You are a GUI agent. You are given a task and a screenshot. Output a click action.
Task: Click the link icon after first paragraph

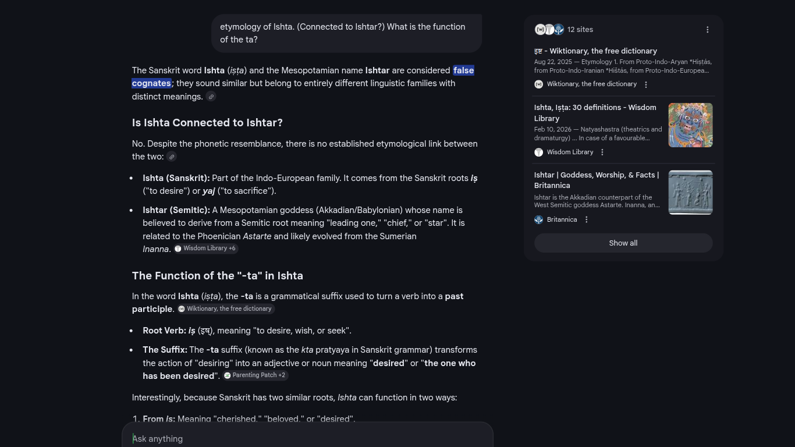coord(211,97)
